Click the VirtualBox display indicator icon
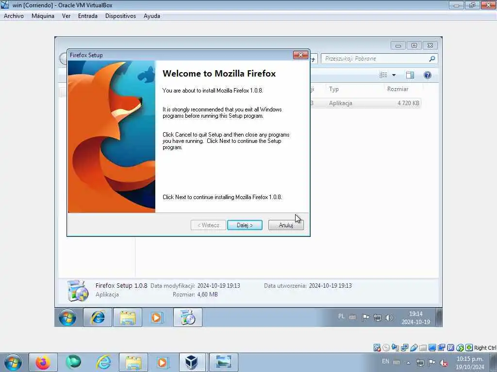The height and width of the screenshot is (372, 497). (432, 348)
